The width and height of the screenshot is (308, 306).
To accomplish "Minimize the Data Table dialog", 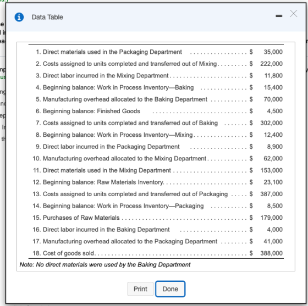I will point(279,16).
